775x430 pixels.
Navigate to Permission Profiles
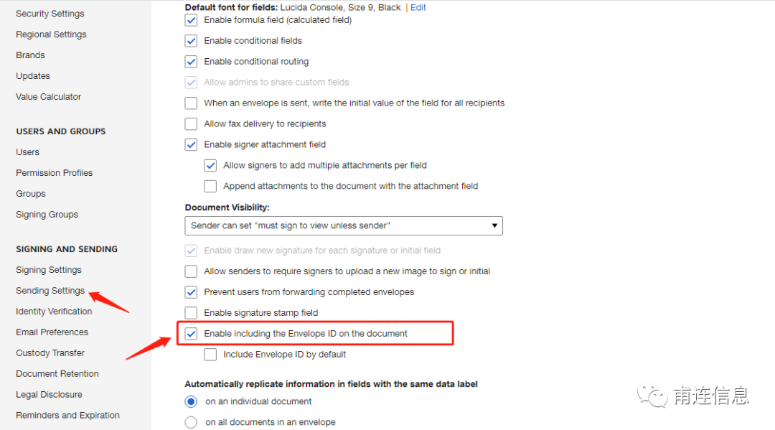(x=55, y=173)
